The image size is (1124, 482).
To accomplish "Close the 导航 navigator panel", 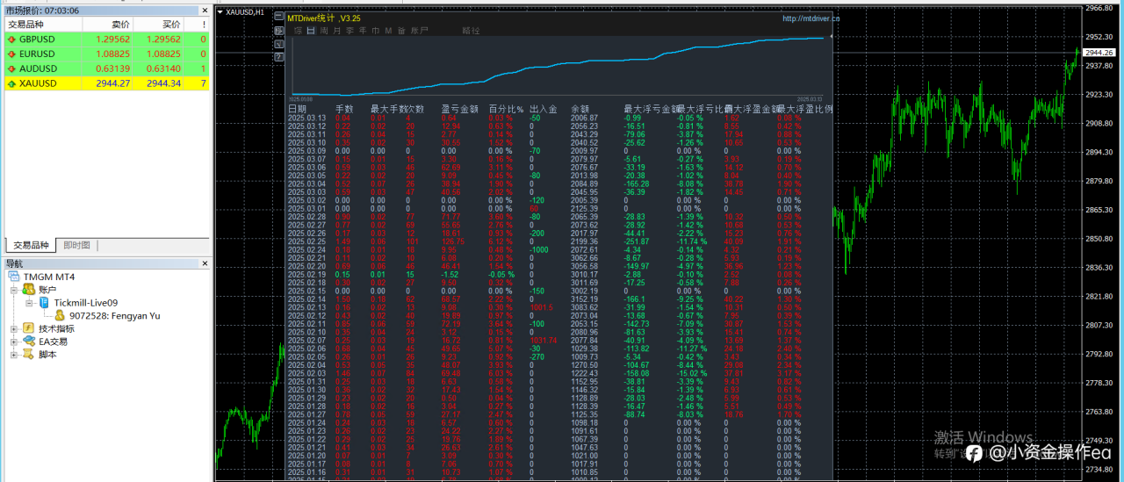I will [204, 263].
